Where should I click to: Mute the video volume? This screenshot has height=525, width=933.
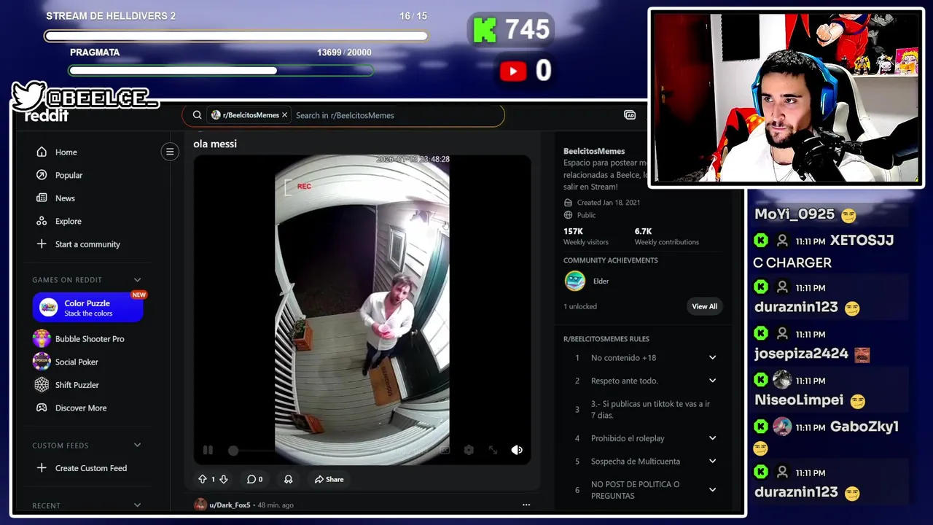coord(517,451)
